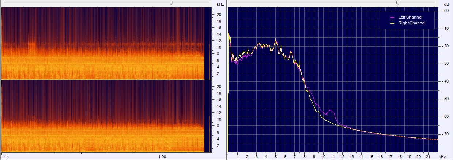The width and height of the screenshot is (453, 160).
Task: Click the 1:00 time marker on timeline
Action: point(162,157)
